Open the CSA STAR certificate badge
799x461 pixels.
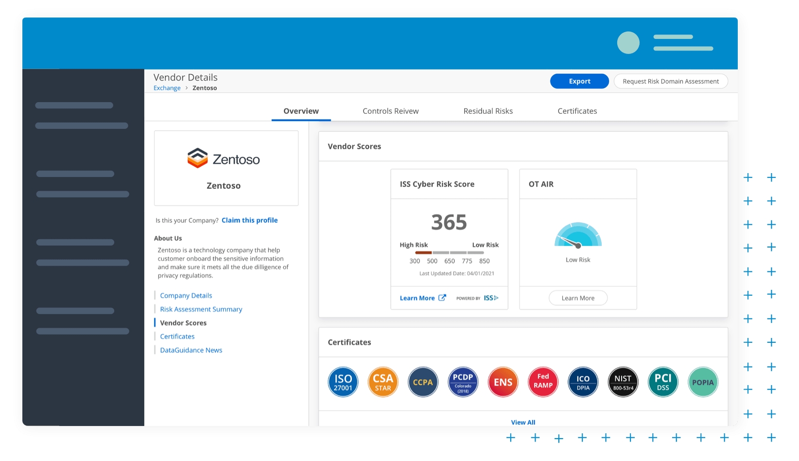coord(383,382)
